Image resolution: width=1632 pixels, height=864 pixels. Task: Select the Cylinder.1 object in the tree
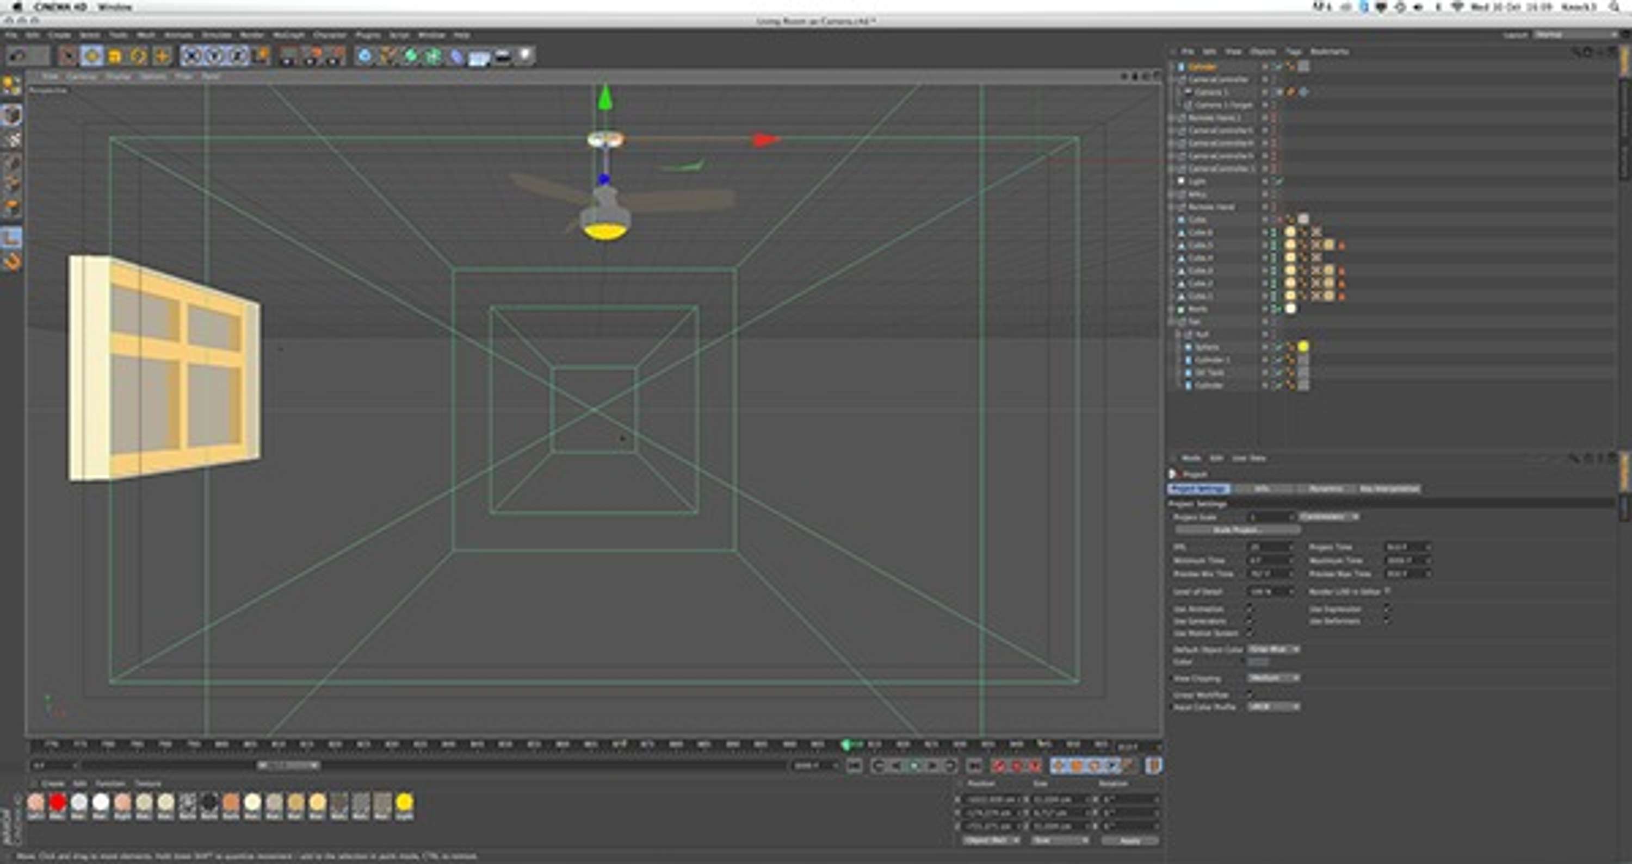[x=1213, y=360]
